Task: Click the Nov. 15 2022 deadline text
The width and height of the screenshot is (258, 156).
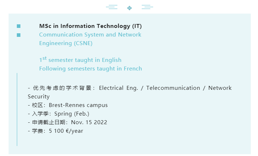Action: [x=89, y=122]
